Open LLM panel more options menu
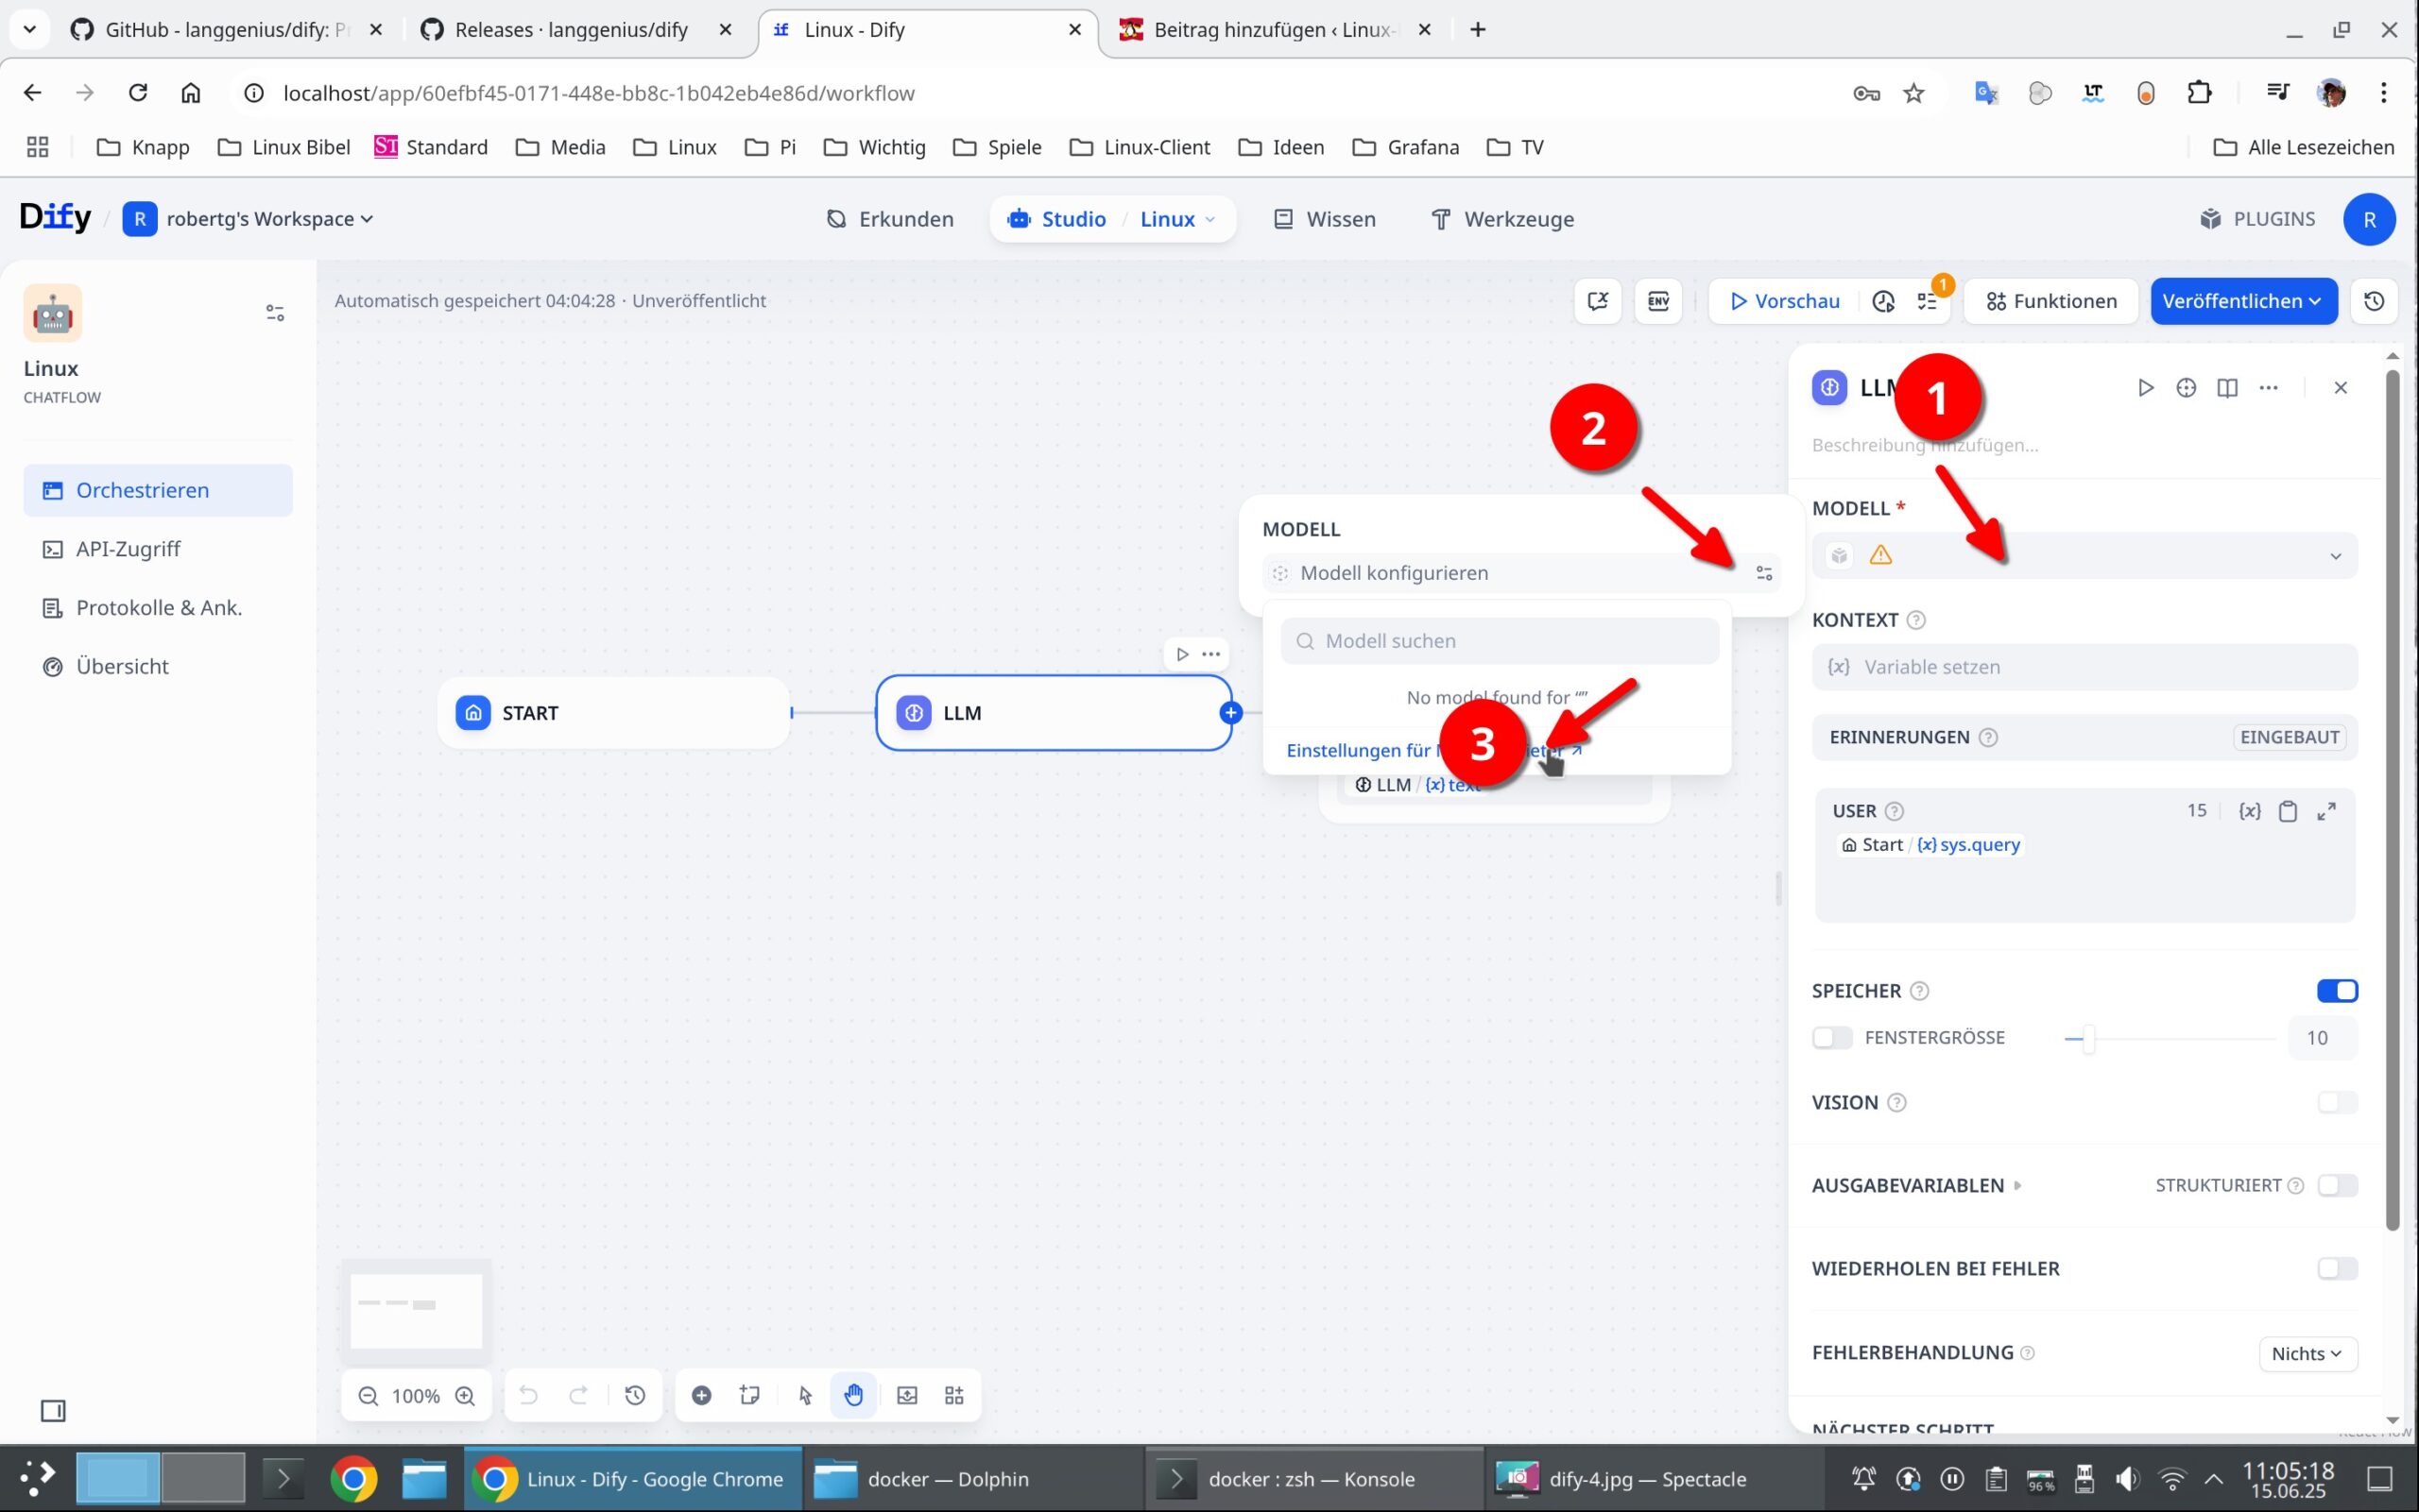2419x1512 pixels. pos(2268,388)
